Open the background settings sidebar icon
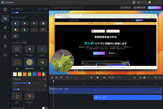 point(5,10)
